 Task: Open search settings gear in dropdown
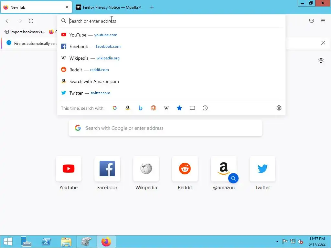point(279,108)
